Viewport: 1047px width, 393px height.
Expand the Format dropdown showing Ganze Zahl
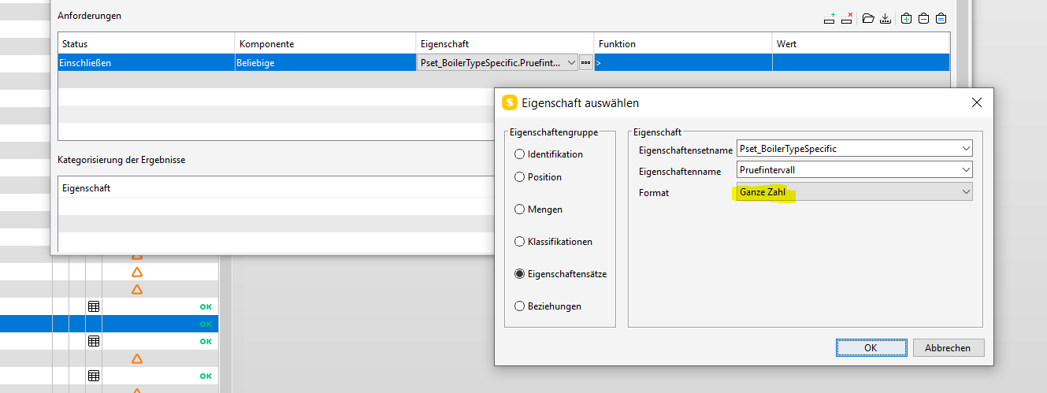point(854,191)
